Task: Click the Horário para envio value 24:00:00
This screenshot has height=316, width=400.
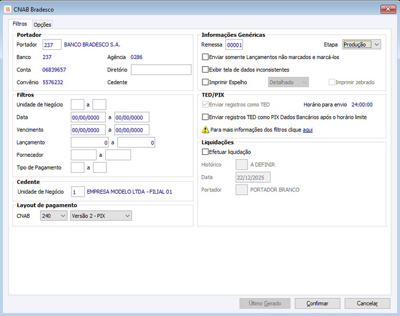Action: click(362, 105)
